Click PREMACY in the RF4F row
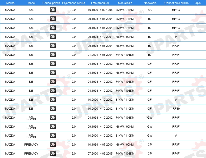This screenshot has width=206, height=158. (31, 154)
